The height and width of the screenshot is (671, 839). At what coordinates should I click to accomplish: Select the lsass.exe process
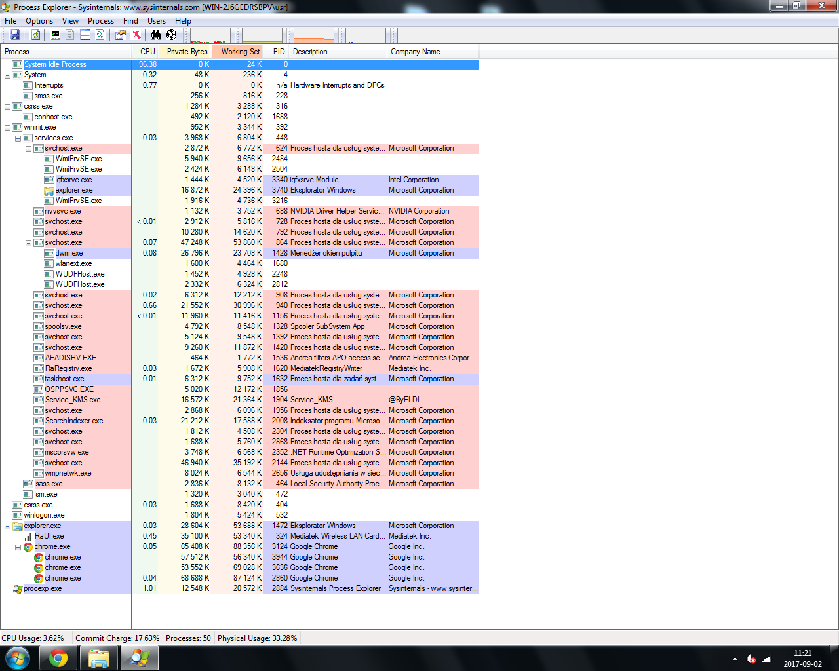[240, 484]
